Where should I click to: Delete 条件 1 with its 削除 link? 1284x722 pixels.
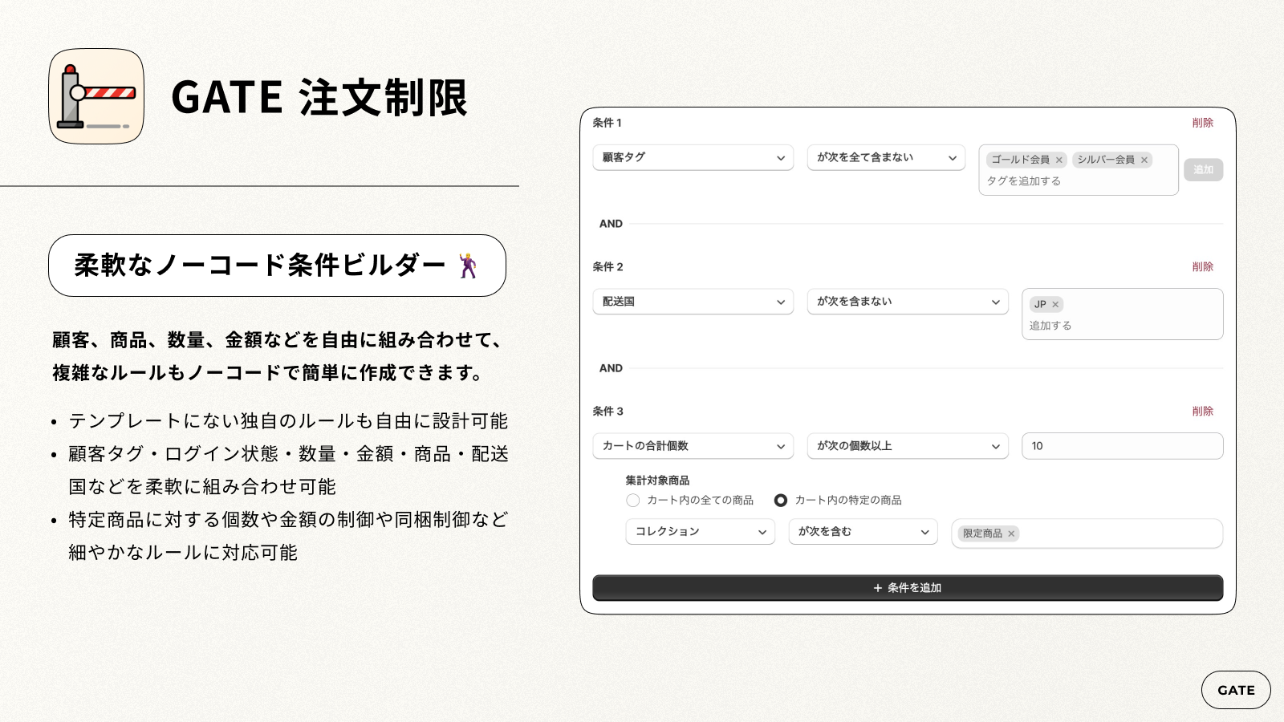(x=1202, y=123)
